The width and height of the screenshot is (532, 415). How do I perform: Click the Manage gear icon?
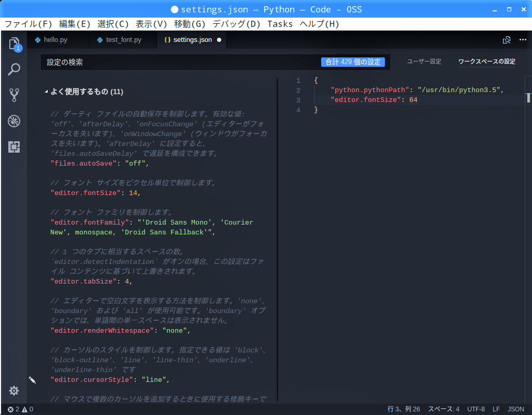14,391
